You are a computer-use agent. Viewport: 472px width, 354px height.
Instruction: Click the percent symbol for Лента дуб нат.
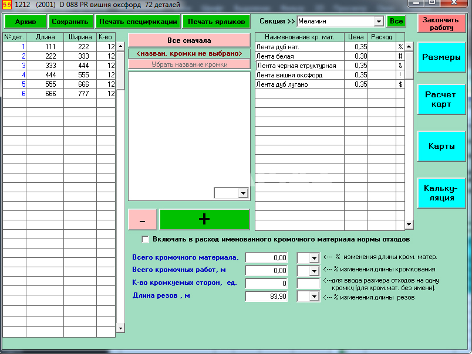click(x=400, y=46)
